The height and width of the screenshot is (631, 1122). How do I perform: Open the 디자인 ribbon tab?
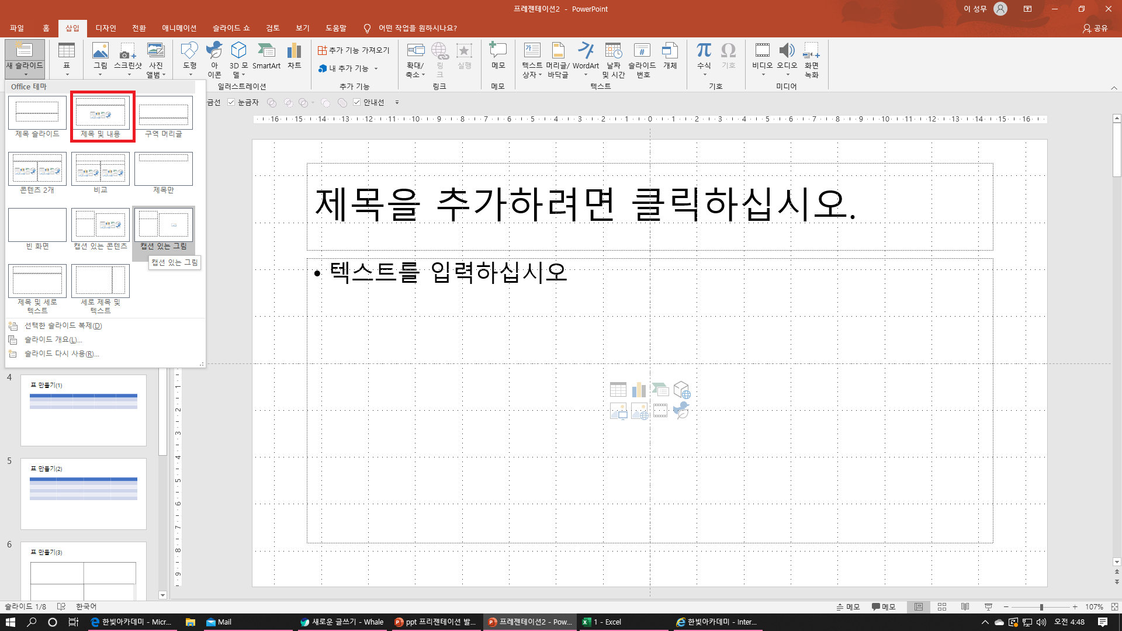[x=106, y=28]
